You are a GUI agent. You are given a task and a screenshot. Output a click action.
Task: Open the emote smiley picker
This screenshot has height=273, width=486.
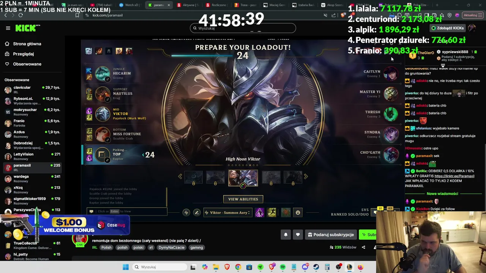click(x=298, y=213)
